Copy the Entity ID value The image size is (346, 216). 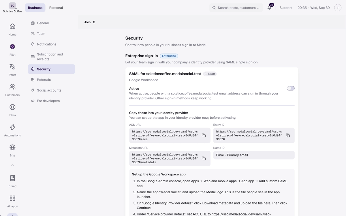(x=288, y=135)
